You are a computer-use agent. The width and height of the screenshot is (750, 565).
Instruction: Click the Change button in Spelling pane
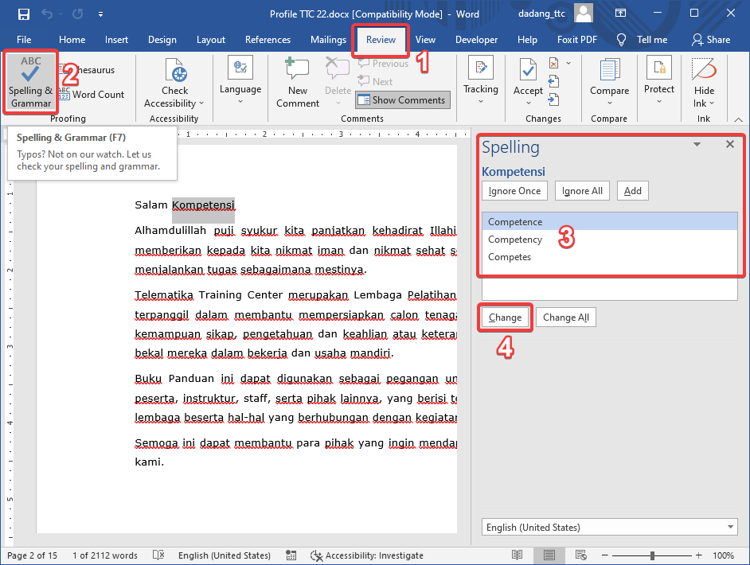pyautogui.click(x=505, y=317)
